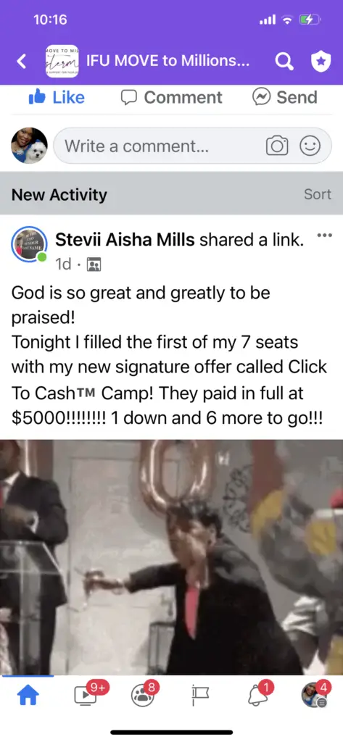The height and width of the screenshot is (742, 343).
Task: Open the three-dot post options menu
Action: tap(324, 235)
